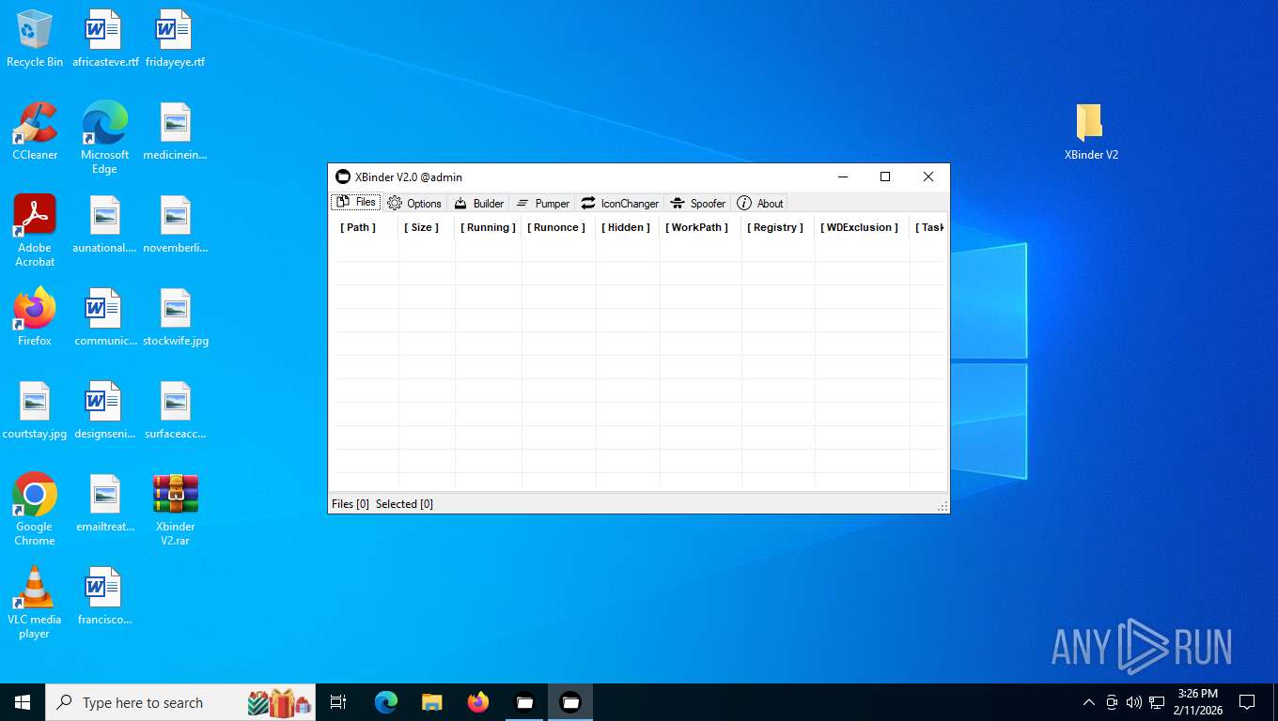Click the window resize grip in status bar
Screen dimensions: 1278x721
click(943, 506)
